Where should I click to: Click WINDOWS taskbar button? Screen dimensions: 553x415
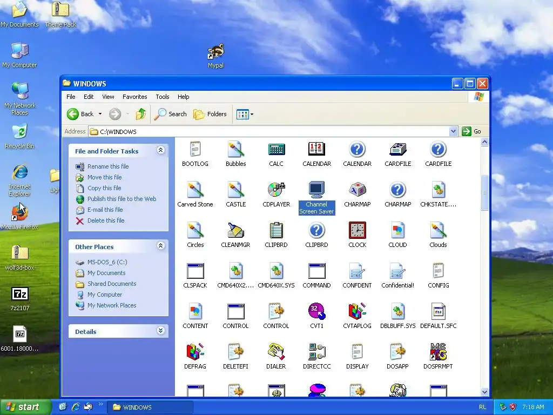point(150,407)
